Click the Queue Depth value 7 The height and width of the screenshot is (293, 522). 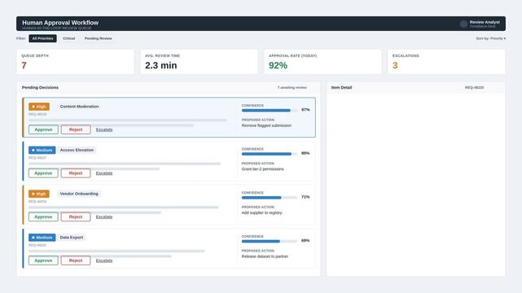coord(24,65)
